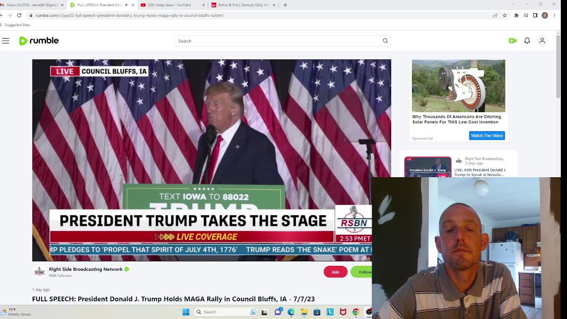567x319 pixels.
Task: Click the Bing icon in taskbar search
Action: (x=253, y=312)
